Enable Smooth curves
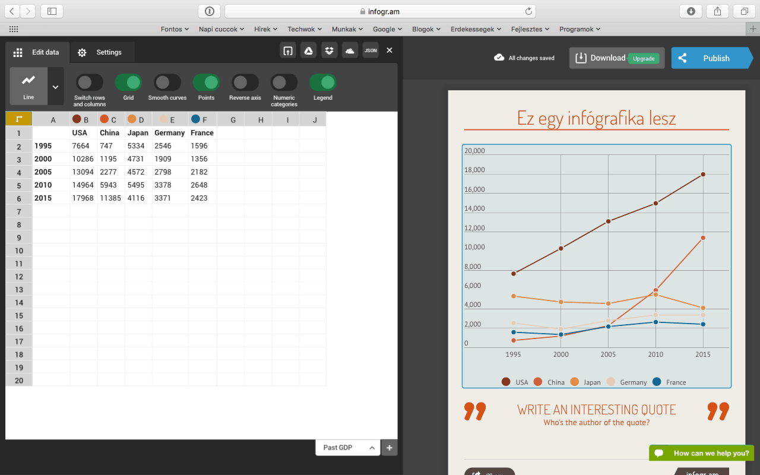This screenshot has height=475, width=760. point(167,83)
